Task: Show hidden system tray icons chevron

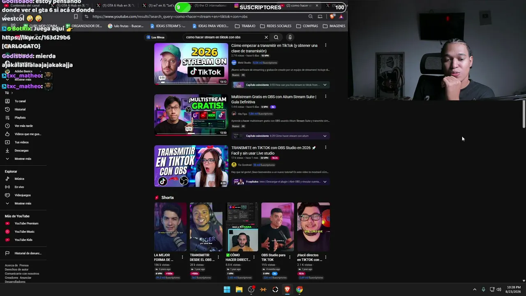Action: tap(475, 289)
